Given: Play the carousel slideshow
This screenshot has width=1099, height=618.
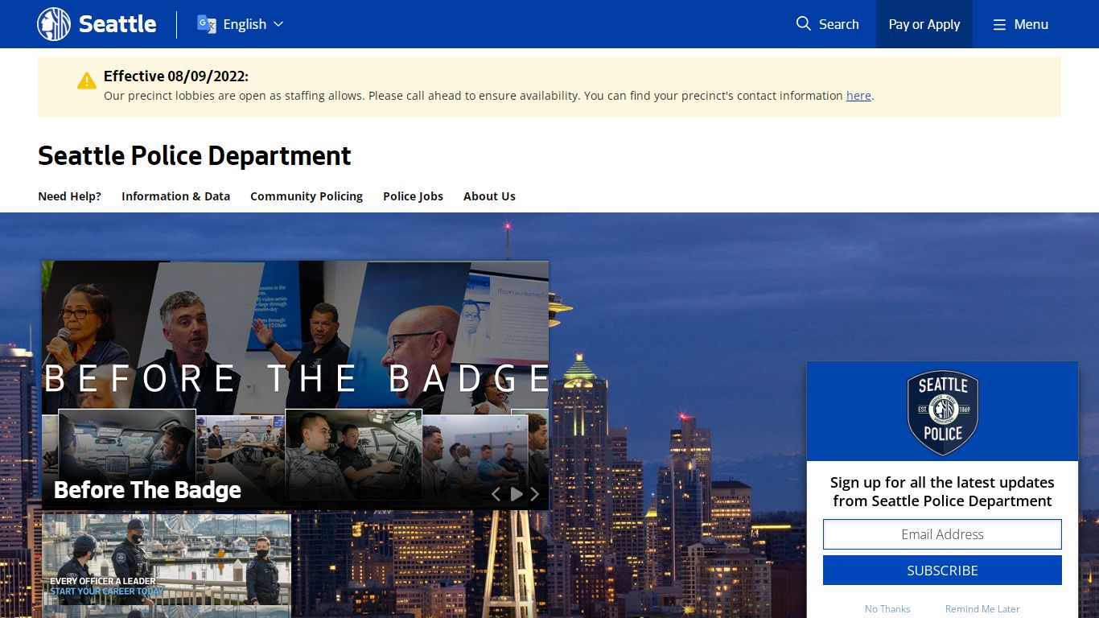Looking at the screenshot, I should 516,494.
